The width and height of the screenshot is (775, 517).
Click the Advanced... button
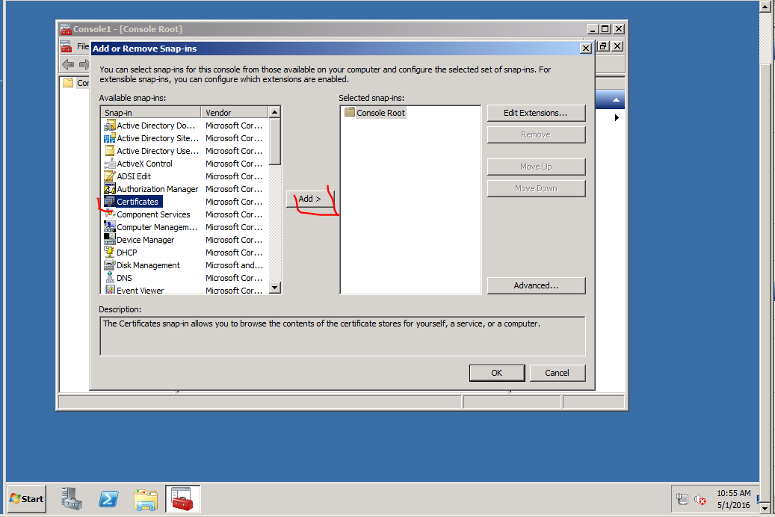click(x=536, y=285)
